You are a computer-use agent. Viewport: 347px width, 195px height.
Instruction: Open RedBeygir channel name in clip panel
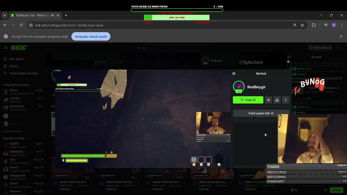coord(256,87)
